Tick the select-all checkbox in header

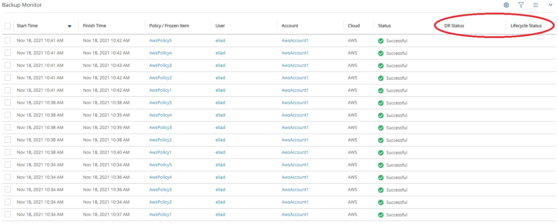[x=8, y=26]
